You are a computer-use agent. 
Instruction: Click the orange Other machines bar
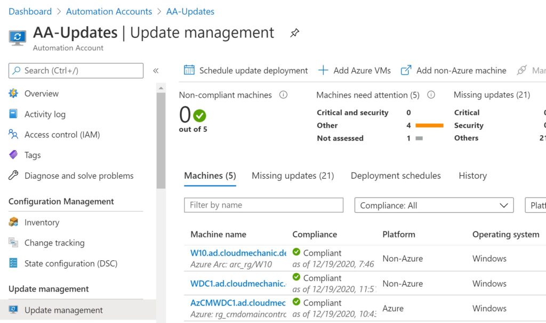[x=429, y=125]
